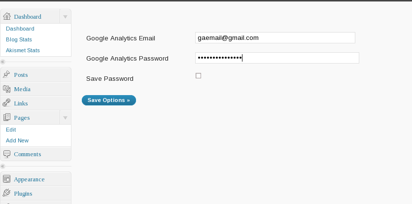Click the Plugins plug icon

click(6, 193)
